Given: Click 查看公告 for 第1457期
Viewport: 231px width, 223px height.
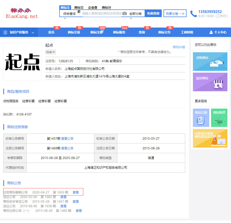Looking at the screenshot, I should (x=67, y=139).
